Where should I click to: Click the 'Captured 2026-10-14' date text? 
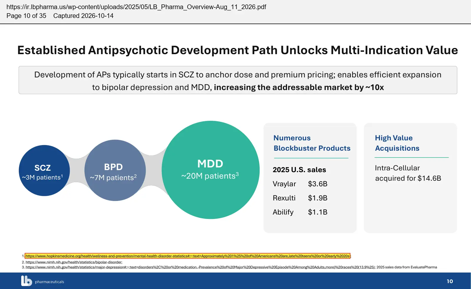click(83, 16)
